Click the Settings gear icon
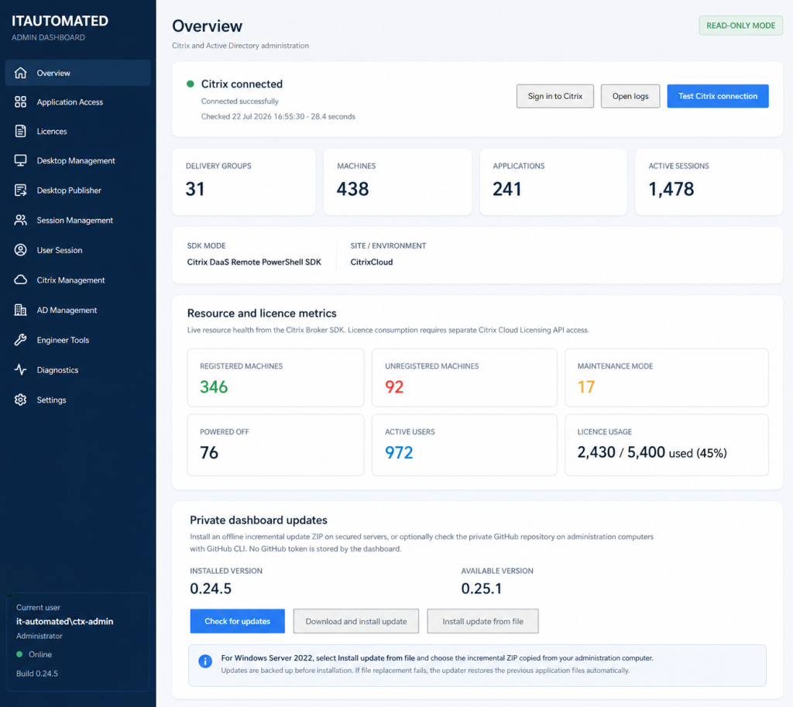 20,400
